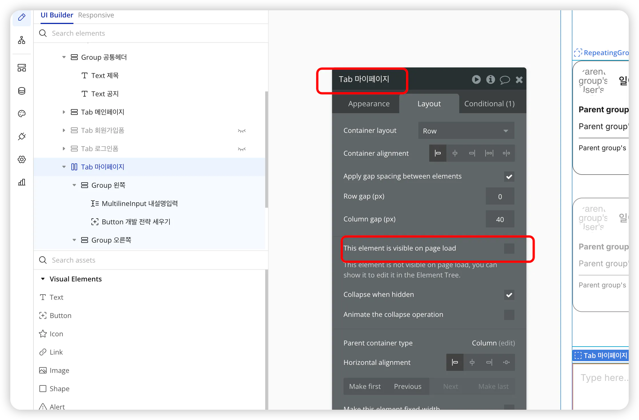639x420 pixels.
Task: Switch to the Conditional (1) tab
Action: click(x=489, y=104)
